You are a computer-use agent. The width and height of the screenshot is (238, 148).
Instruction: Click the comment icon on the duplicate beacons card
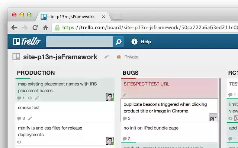tap(125, 119)
